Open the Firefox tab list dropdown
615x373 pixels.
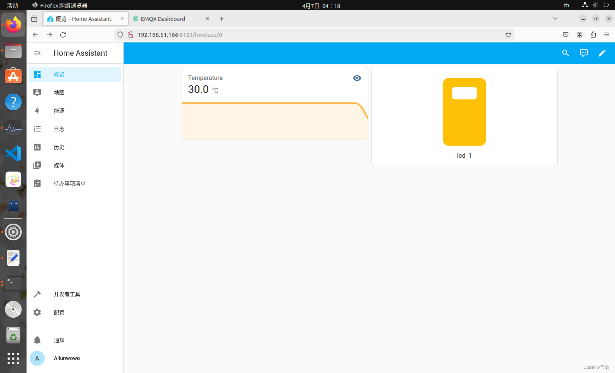[x=555, y=18]
